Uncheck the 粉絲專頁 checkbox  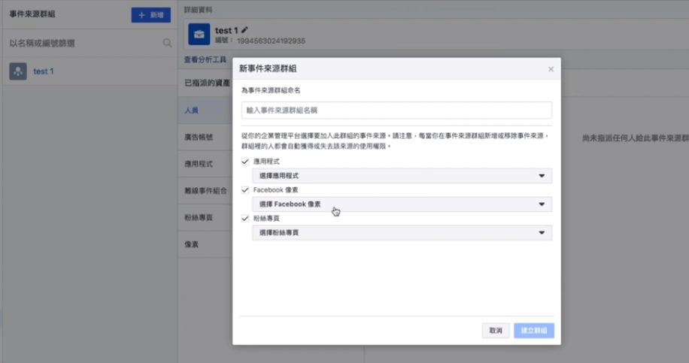245,219
